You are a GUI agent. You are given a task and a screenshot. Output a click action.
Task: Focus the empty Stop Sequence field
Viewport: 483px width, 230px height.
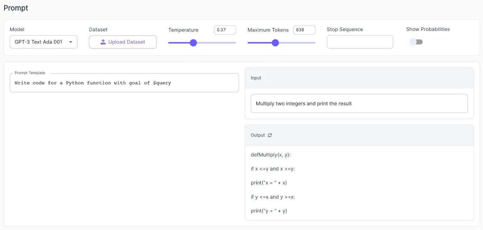pos(360,42)
